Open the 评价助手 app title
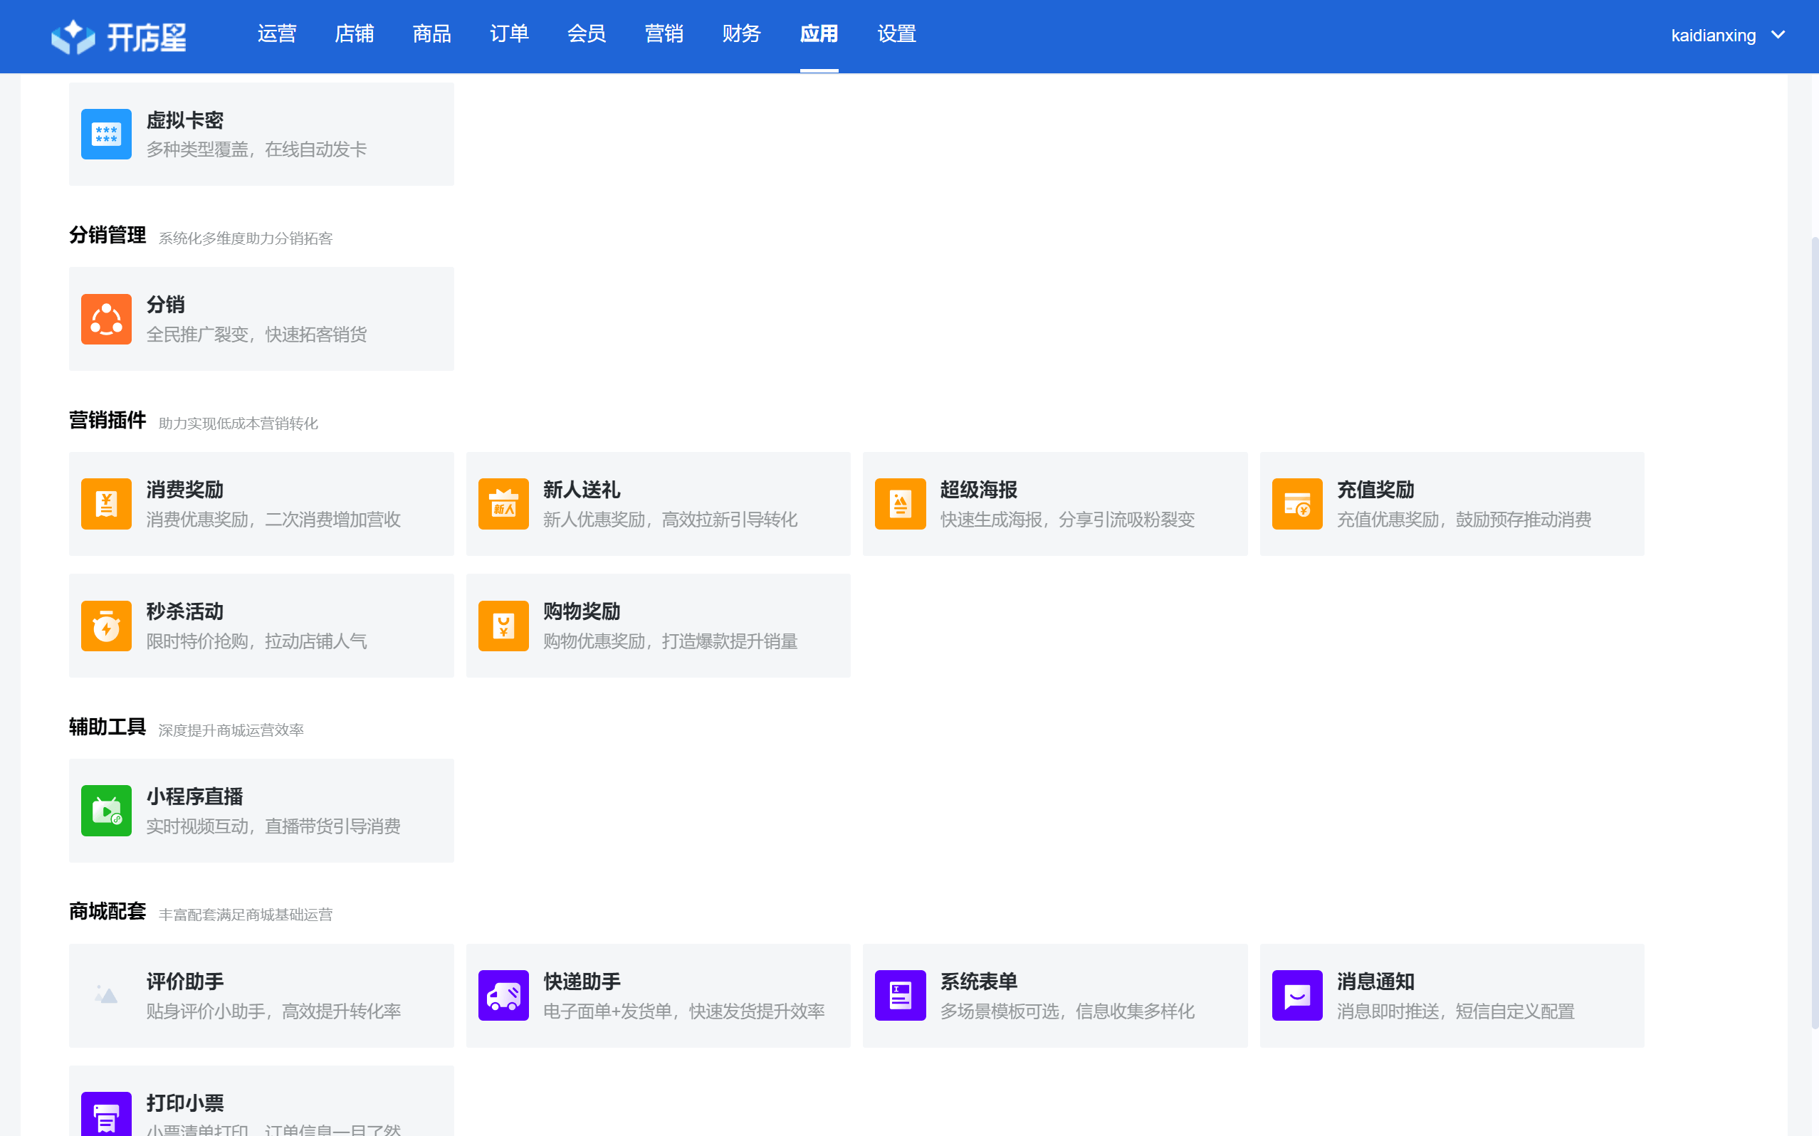Screen dimensions: 1819x1136 tap(185, 982)
